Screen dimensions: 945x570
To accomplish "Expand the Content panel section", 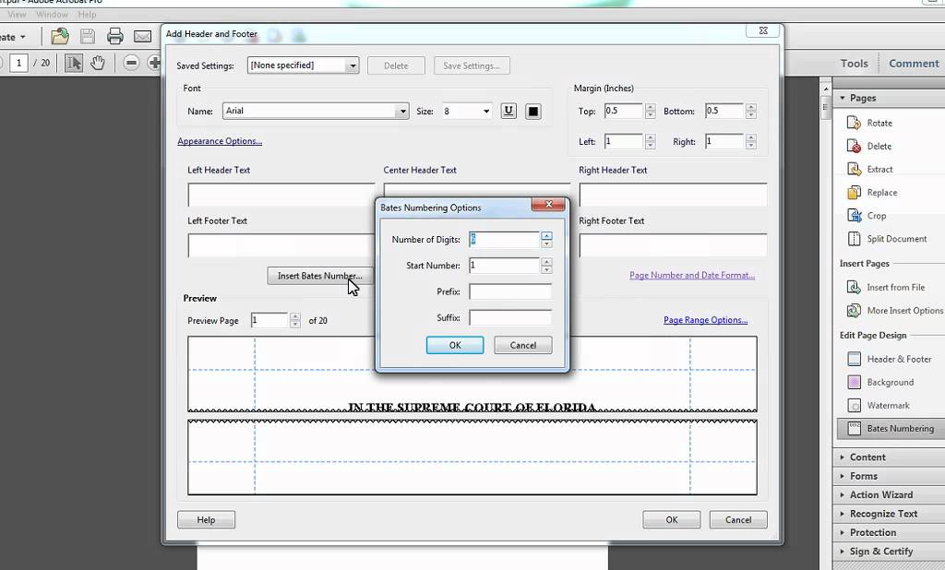I will point(842,457).
